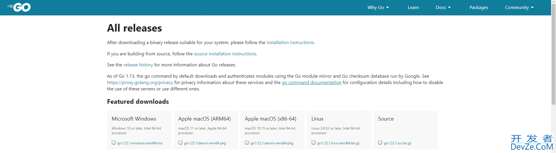This screenshot has height=153, width=556.
Task: Click download icon beside linux-amd64.tar.gz file
Action: tap(314, 143)
